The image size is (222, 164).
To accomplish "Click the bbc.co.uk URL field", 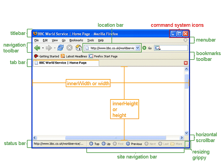I will pyautogui.click(x=113, y=48).
